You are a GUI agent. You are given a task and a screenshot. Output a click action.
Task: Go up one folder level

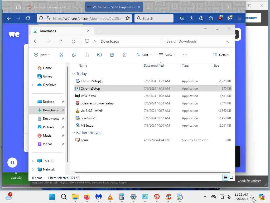click(x=61, y=41)
